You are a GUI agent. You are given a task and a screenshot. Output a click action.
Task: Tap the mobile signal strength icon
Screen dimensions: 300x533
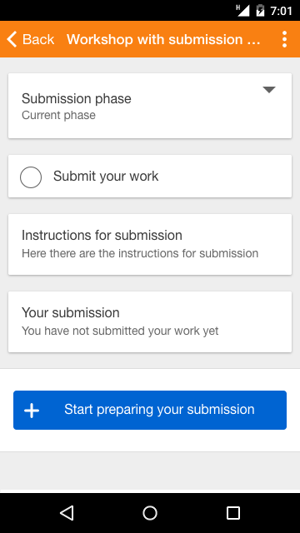(x=242, y=11)
